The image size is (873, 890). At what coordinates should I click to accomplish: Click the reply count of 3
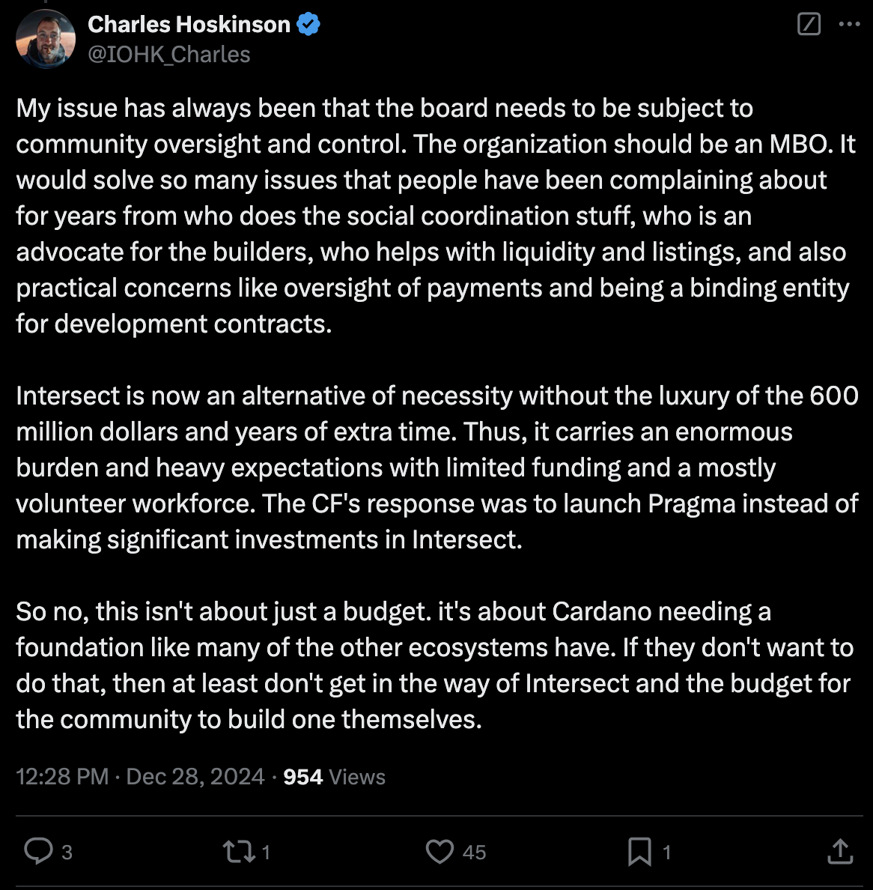tap(67, 853)
